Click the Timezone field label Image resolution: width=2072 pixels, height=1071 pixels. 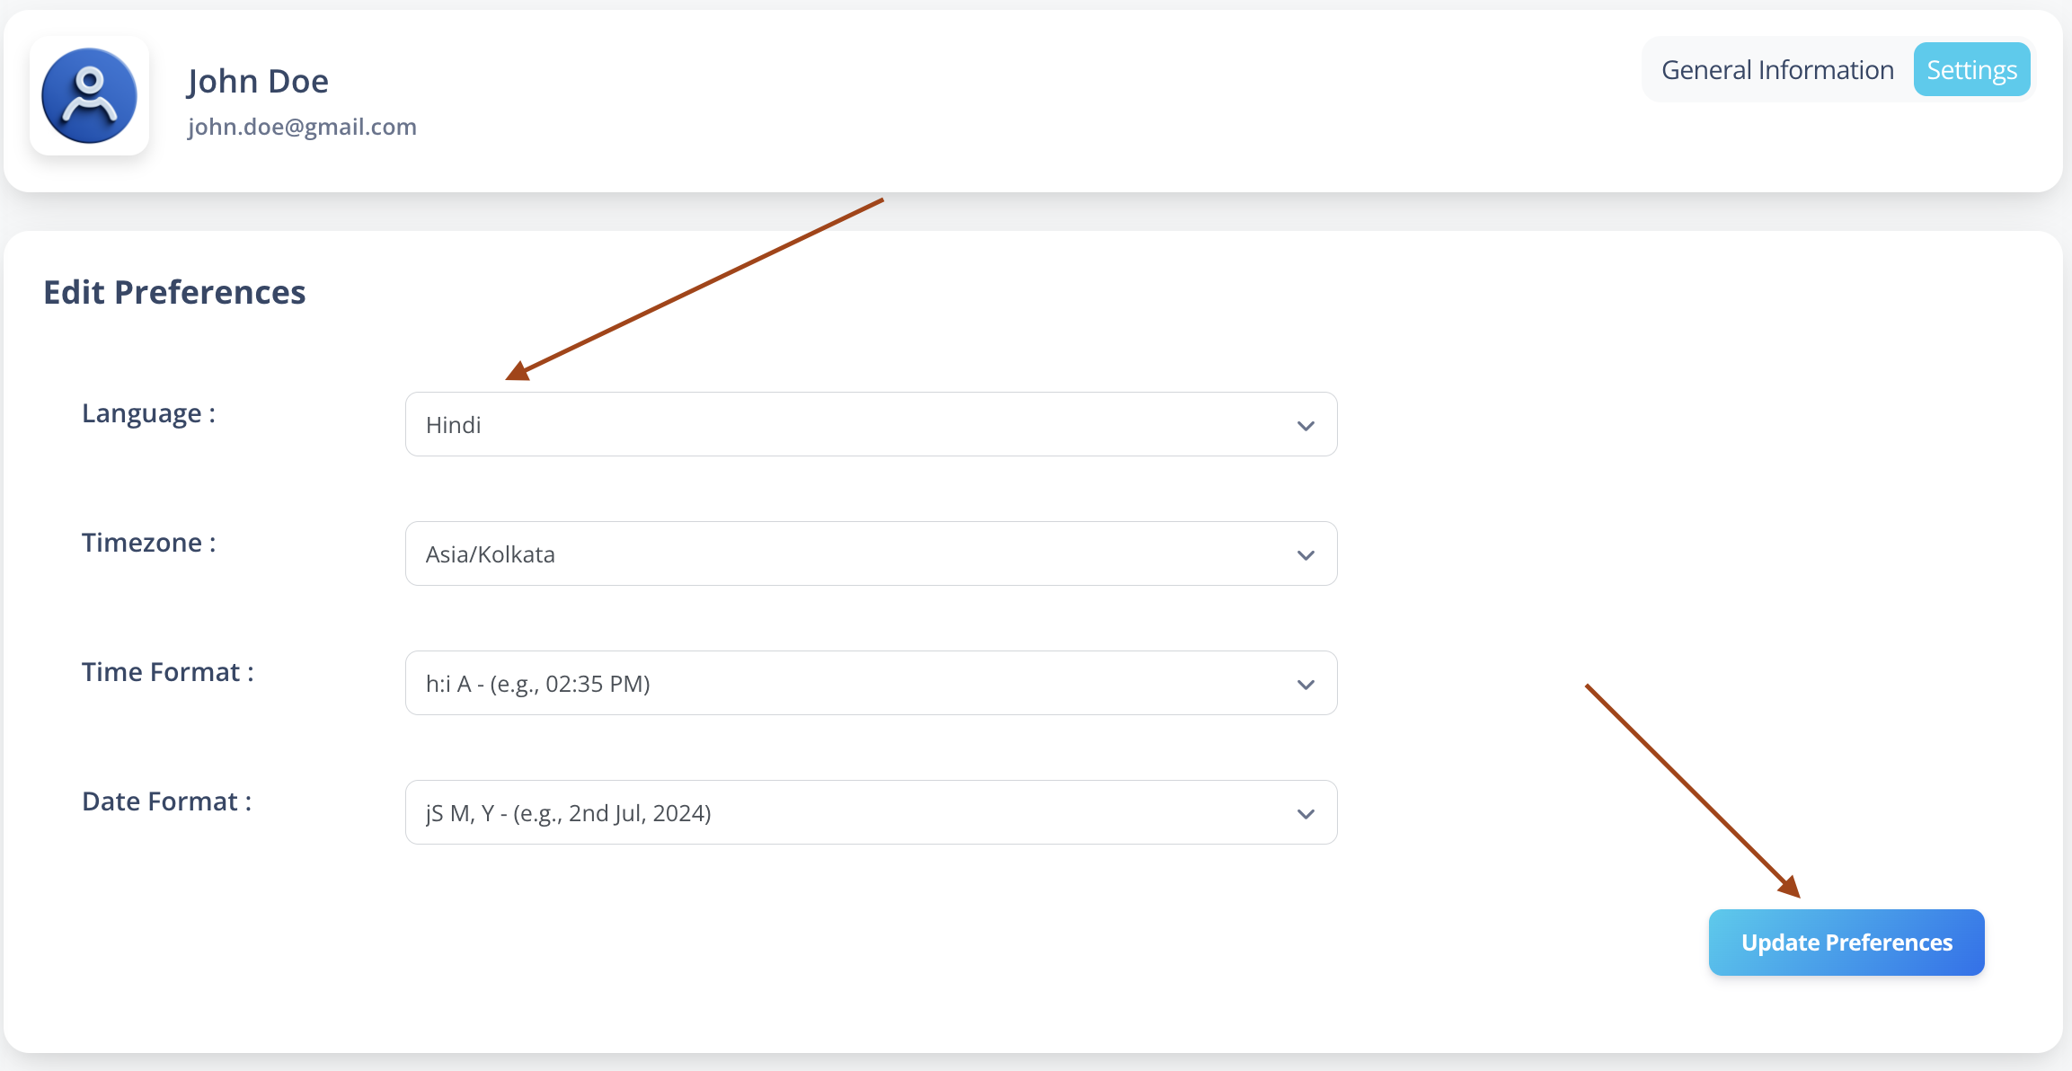(149, 543)
